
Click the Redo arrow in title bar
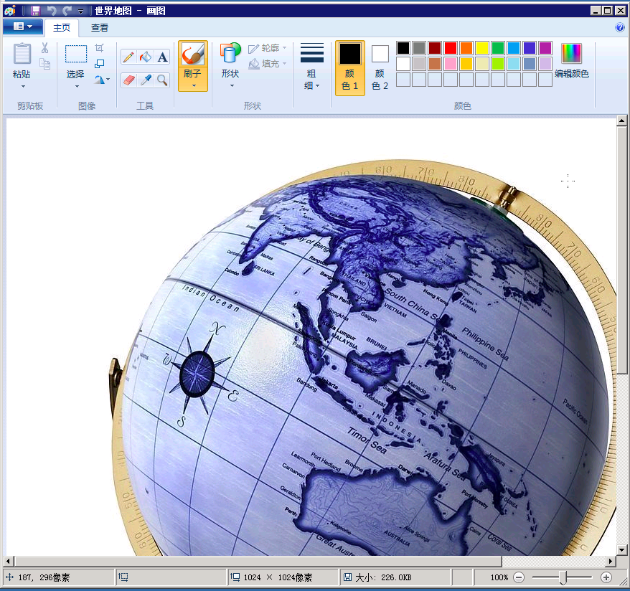[67, 11]
